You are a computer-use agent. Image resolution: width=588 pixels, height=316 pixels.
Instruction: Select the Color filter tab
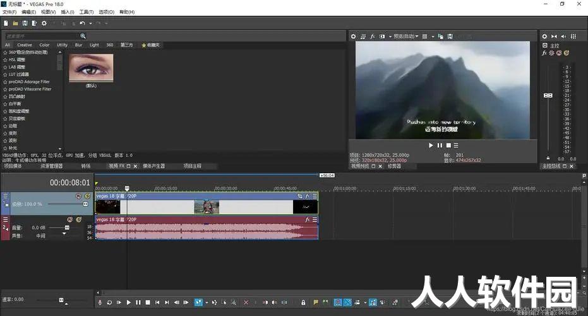44,45
